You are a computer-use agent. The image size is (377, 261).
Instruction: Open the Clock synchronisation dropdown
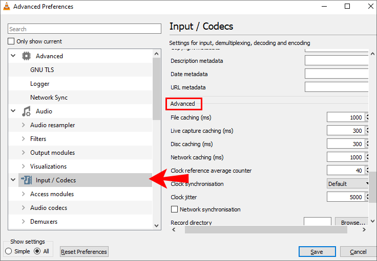pyautogui.click(x=348, y=184)
